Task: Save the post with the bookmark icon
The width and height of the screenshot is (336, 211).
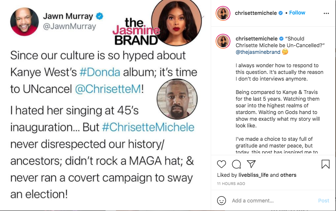Action: [326, 164]
